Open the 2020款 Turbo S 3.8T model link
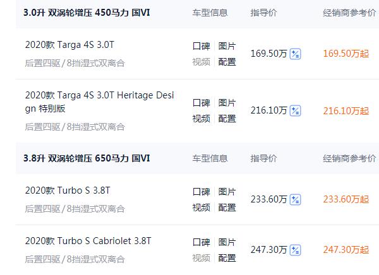 pyautogui.click(x=68, y=190)
